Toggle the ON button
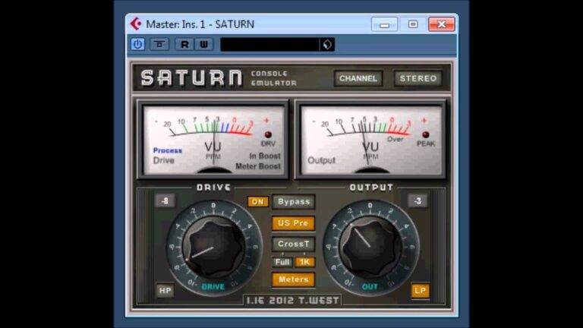This screenshot has width=583, height=328. (257, 201)
